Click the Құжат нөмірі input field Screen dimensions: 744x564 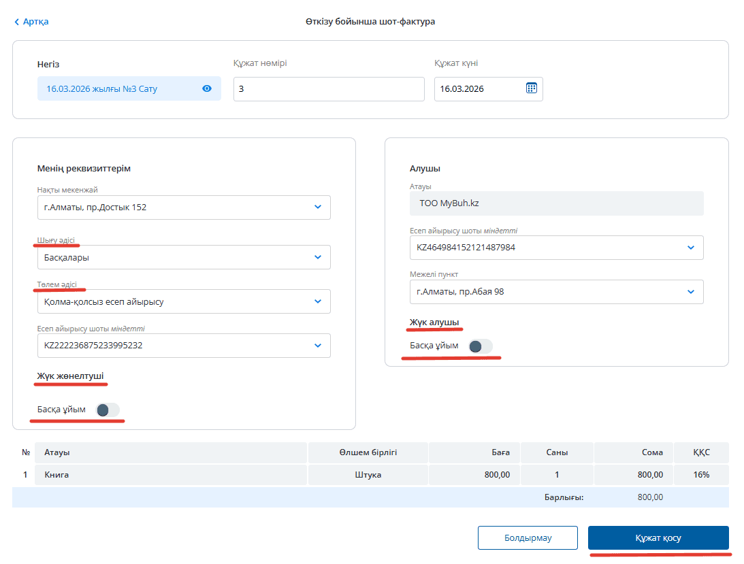tap(328, 89)
